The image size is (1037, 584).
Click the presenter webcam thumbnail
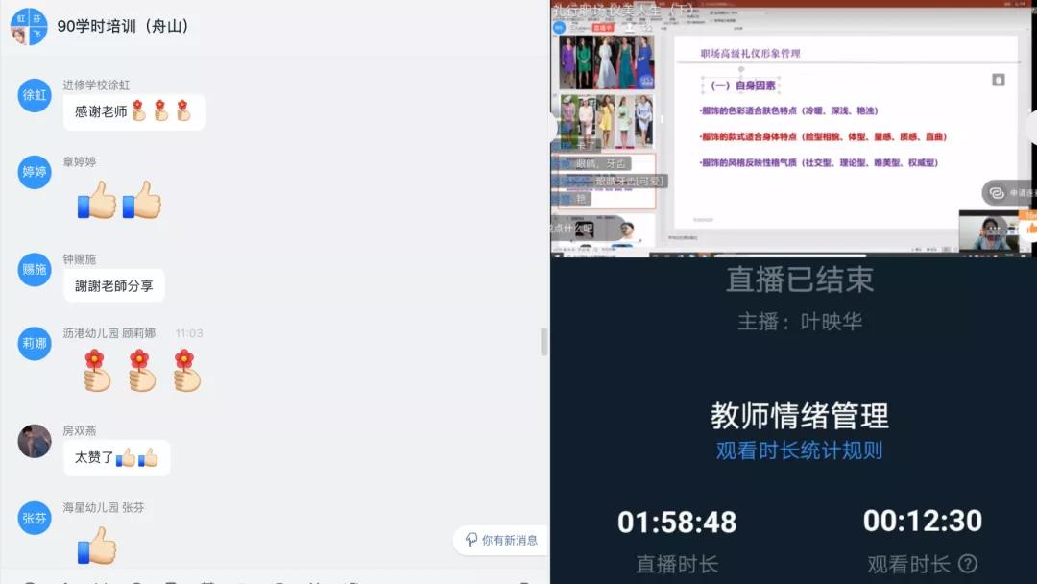(x=987, y=232)
